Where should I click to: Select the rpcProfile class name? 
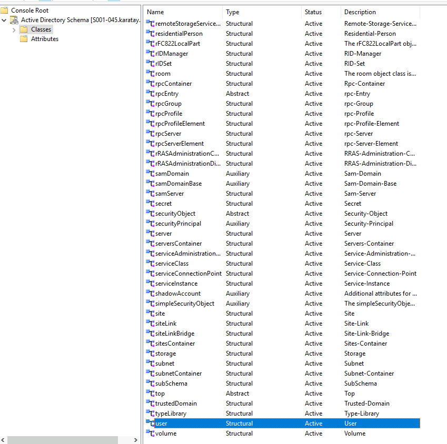coord(169,113)
